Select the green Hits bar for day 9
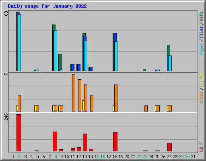206x161 pixels. coord(60,62)
